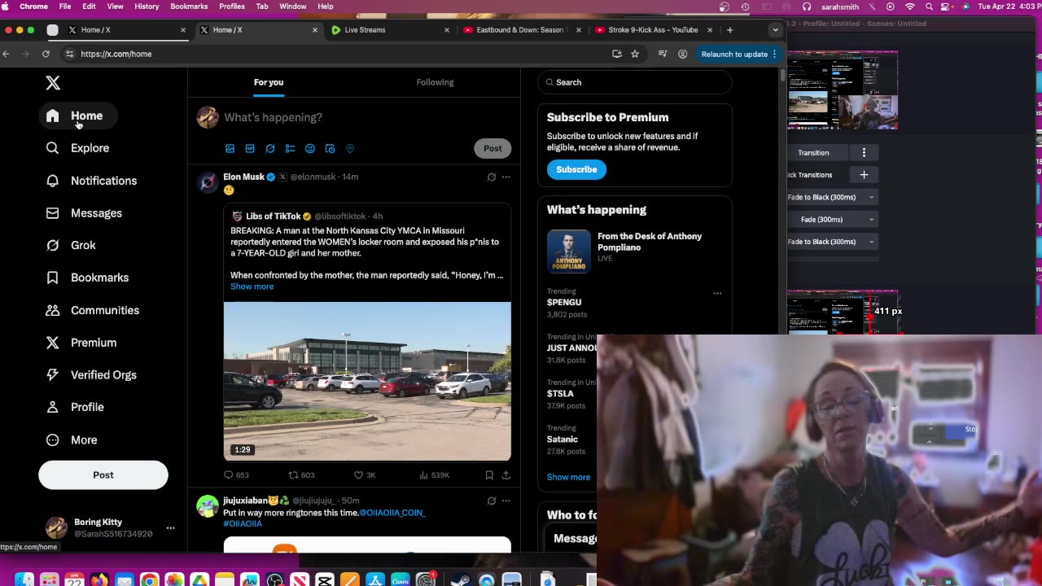View analytics of Elon Musk's post

tap(434, 474)
